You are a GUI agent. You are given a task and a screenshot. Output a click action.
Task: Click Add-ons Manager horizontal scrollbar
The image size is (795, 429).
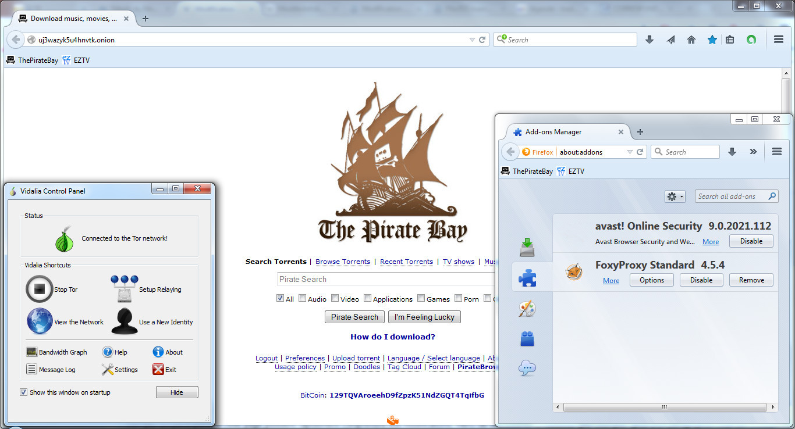pyautogui.click(x=665, y=407)
